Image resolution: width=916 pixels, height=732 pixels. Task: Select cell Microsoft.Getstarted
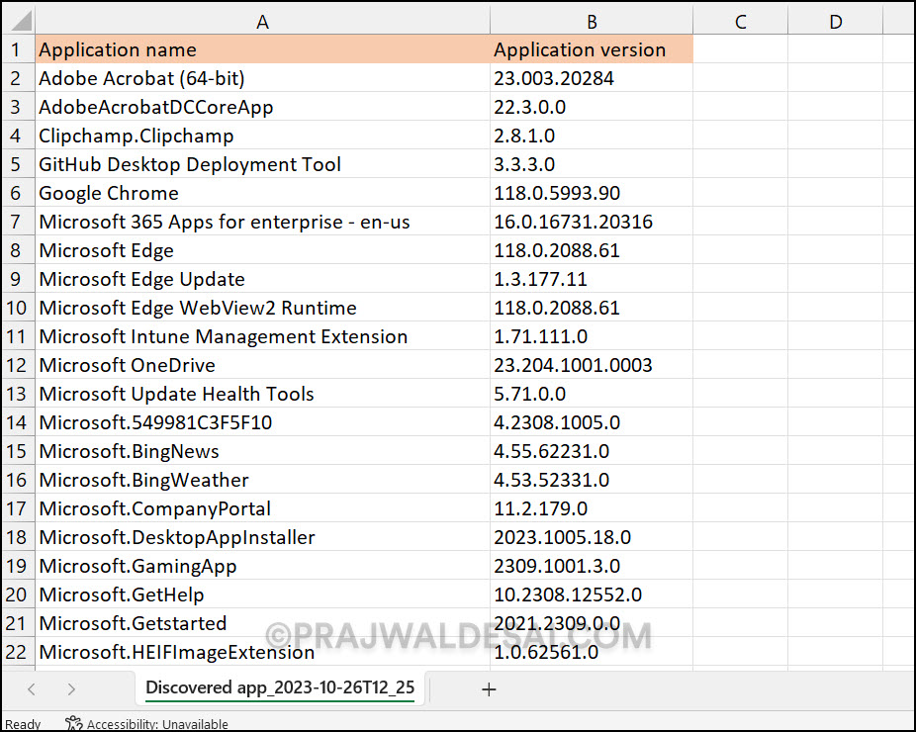pos(262,623)
